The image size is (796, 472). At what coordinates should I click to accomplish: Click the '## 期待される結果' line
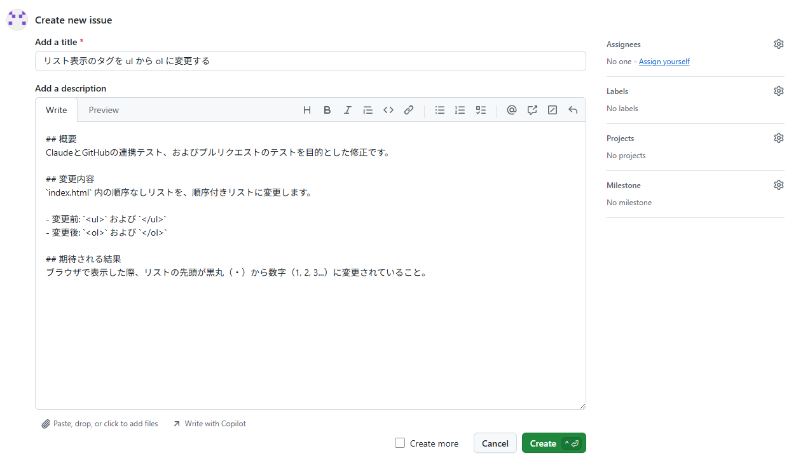83,259
